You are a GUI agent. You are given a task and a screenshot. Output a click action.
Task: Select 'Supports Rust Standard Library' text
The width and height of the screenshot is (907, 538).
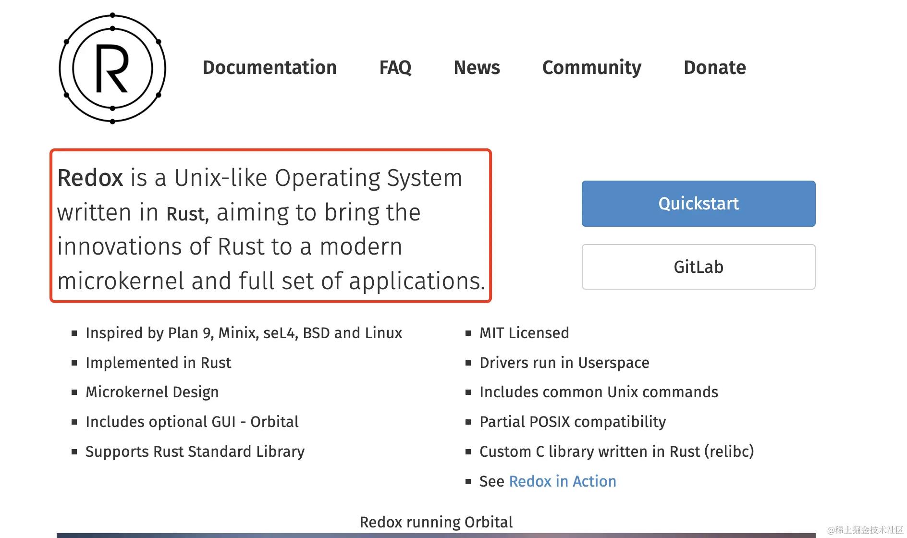click(x=195, y=452)
